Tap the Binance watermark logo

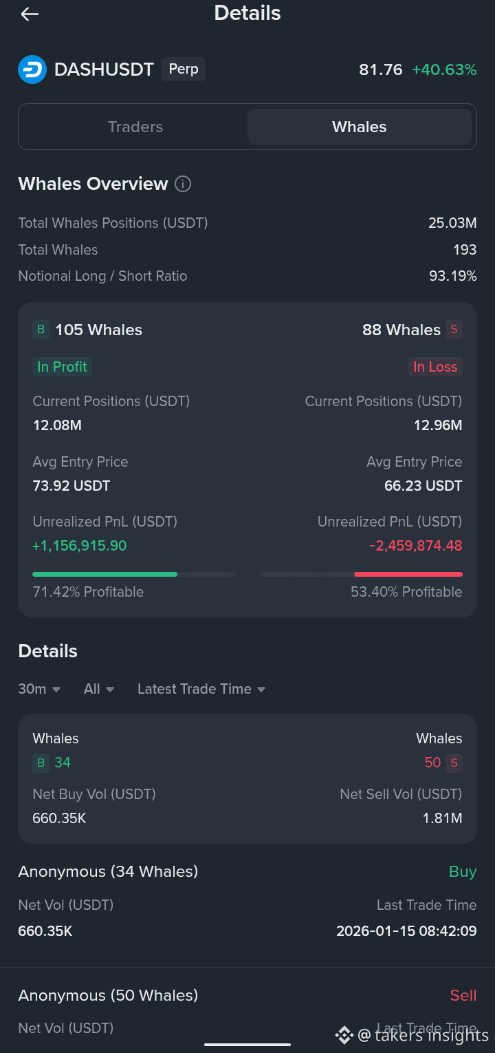344,1034
